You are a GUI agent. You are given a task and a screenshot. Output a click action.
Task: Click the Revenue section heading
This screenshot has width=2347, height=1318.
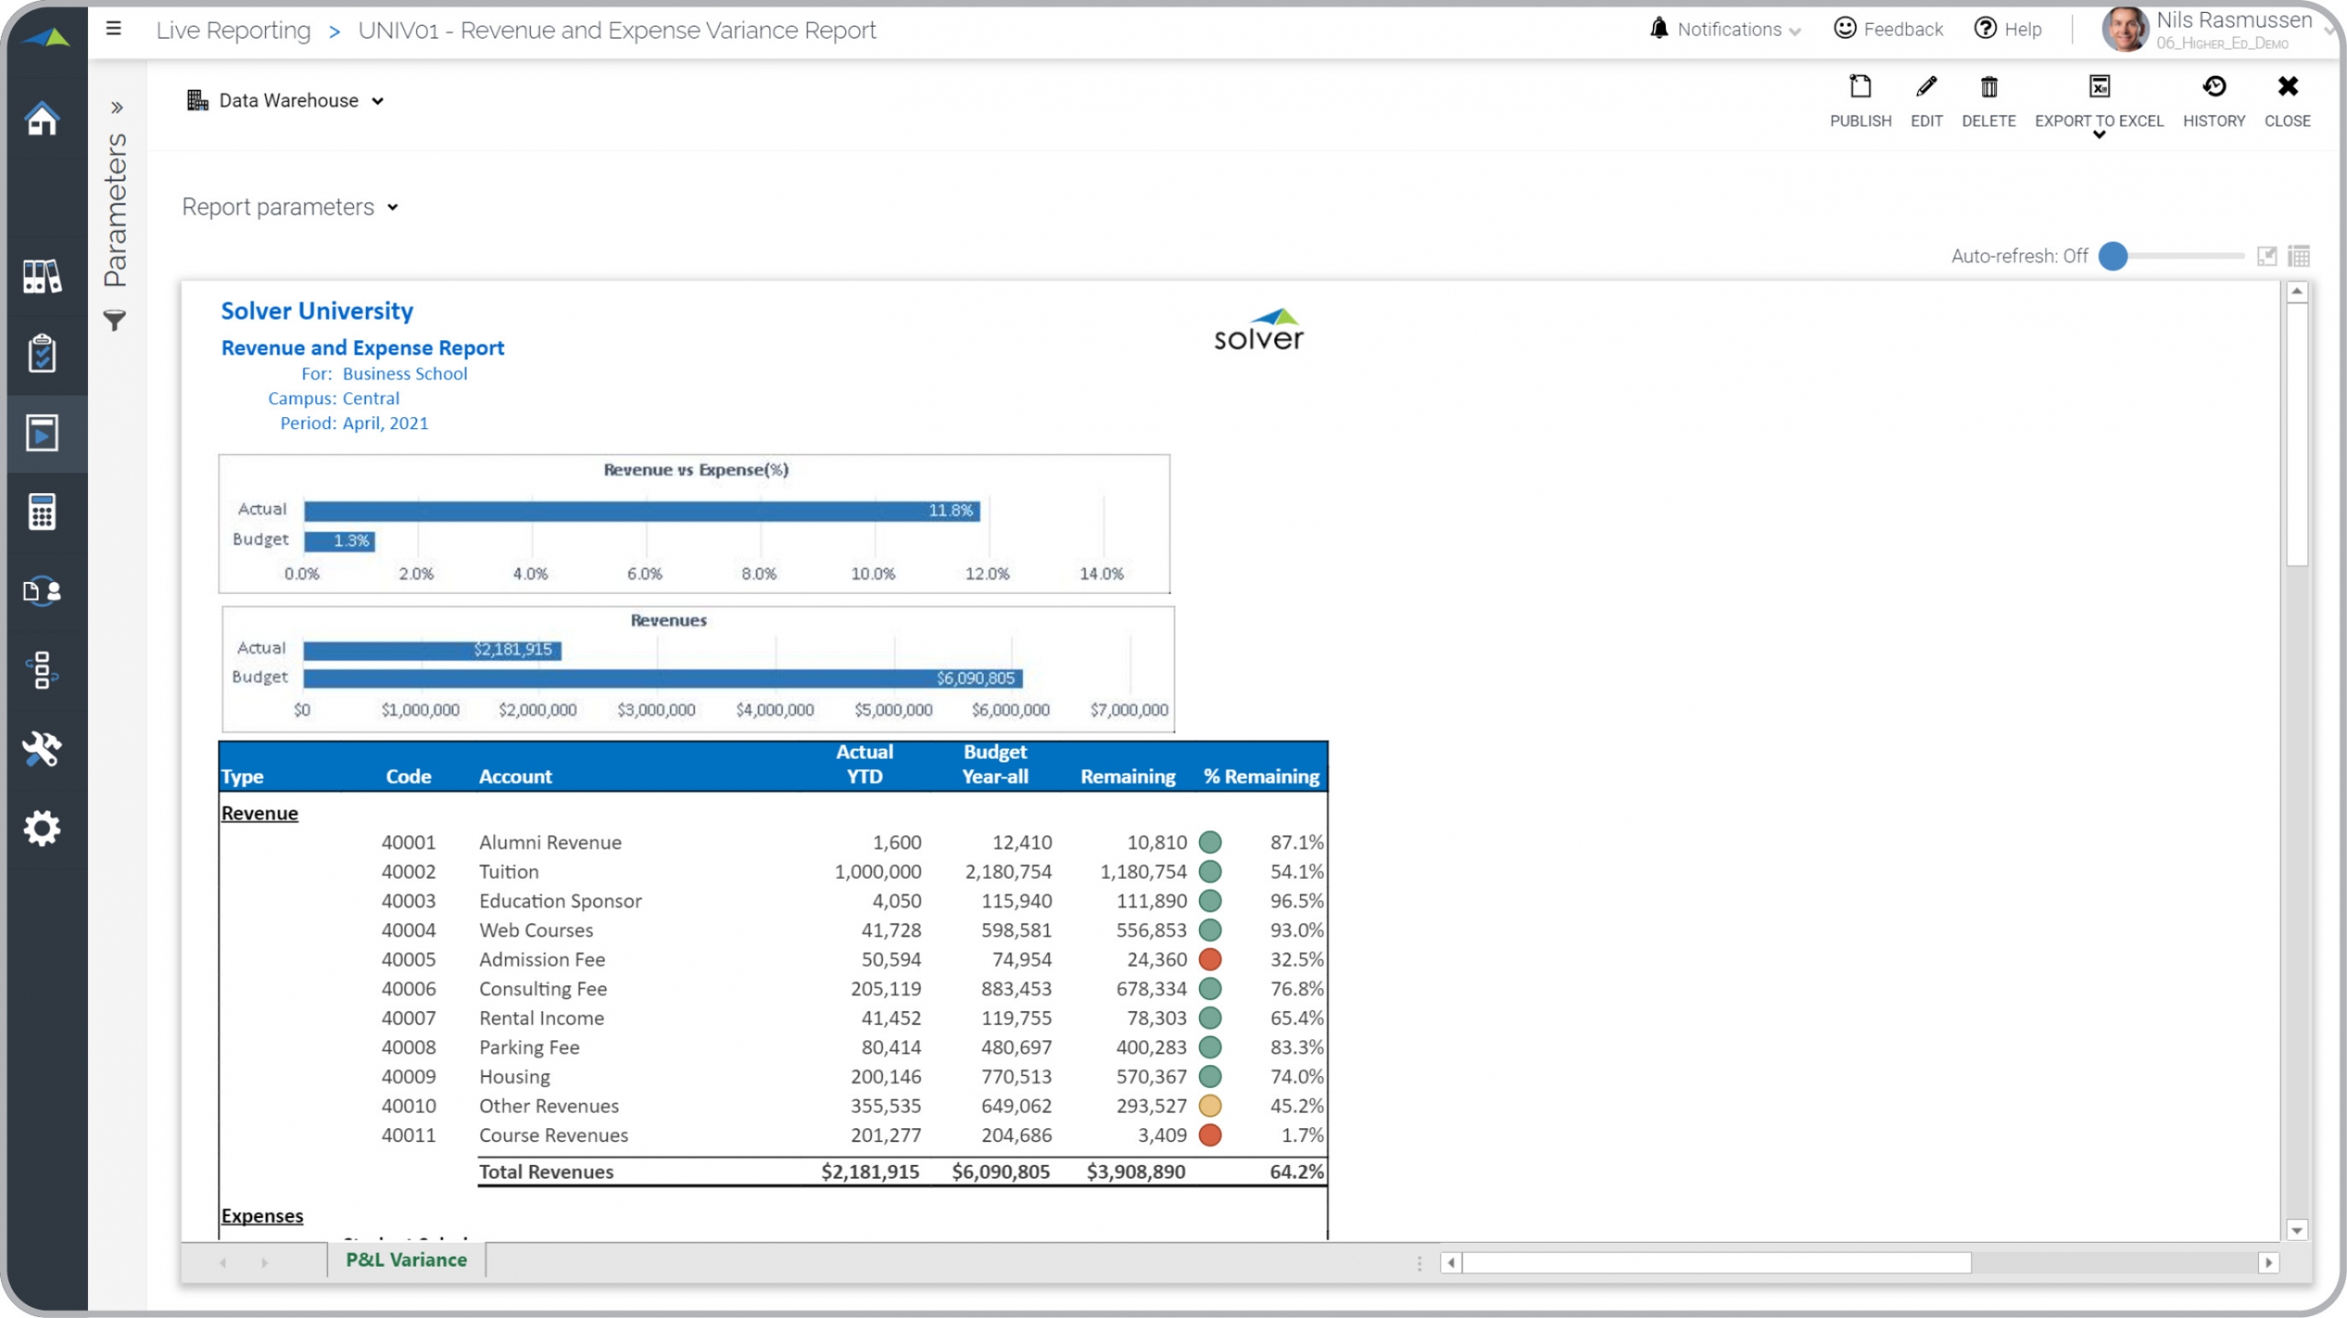tap(259, 813)
